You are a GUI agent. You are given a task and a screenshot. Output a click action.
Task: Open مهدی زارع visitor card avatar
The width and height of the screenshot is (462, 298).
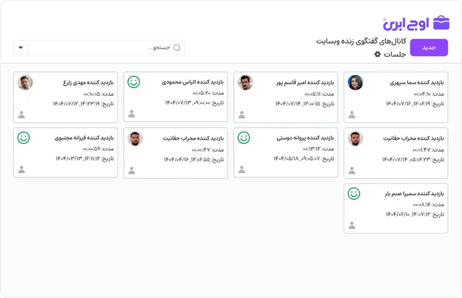coord(25,82)
